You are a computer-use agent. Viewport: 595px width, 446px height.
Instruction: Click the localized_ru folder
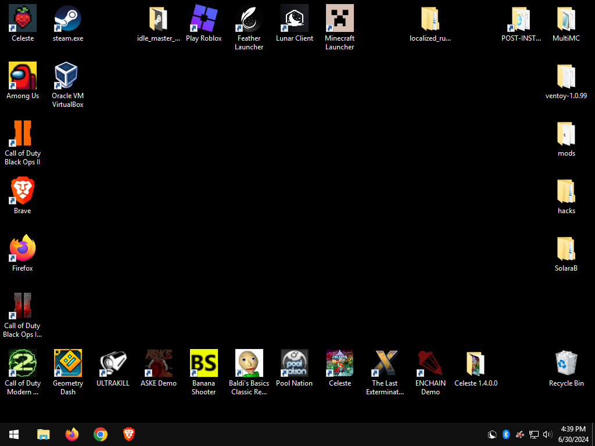431,18
